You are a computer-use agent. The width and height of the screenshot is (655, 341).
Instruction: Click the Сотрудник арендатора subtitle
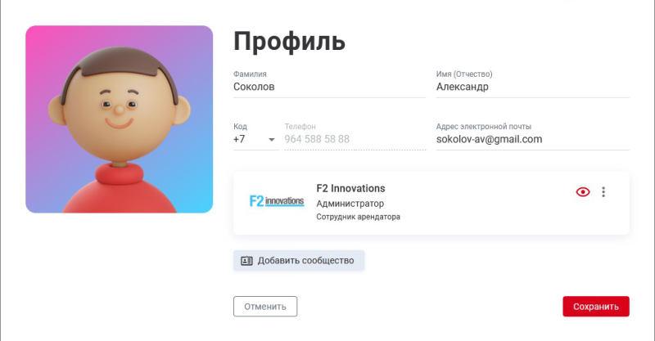358,218
